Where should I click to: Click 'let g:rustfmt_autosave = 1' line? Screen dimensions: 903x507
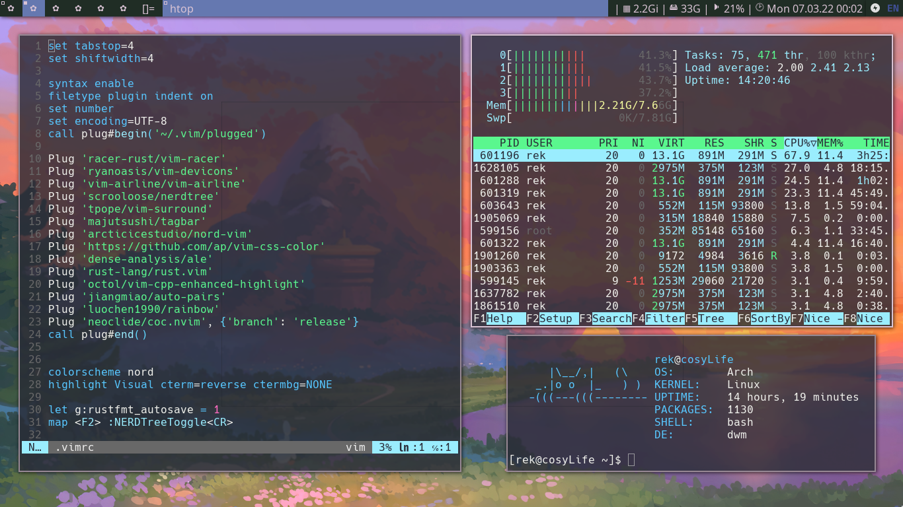click(134, 409)
